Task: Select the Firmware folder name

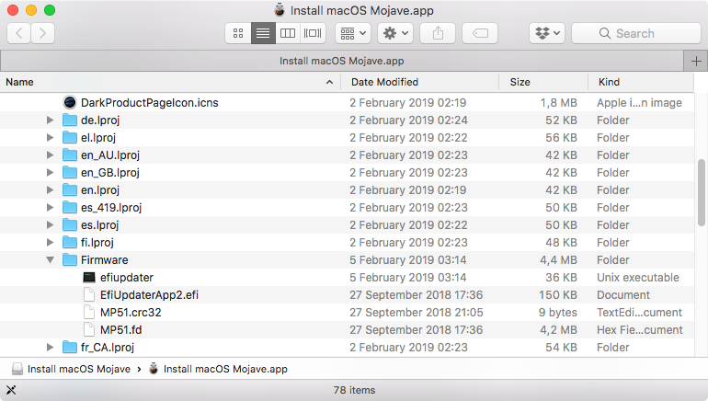Action: (x=104, y=259)
